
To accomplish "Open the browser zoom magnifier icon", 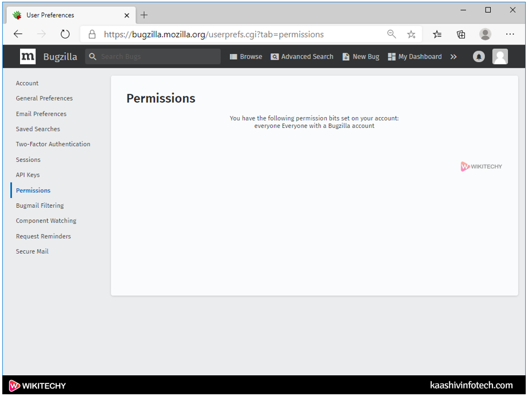I will coord(392,34).
